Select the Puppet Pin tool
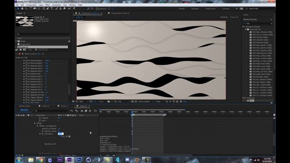The image size is (290, 163). pos(74,9)
